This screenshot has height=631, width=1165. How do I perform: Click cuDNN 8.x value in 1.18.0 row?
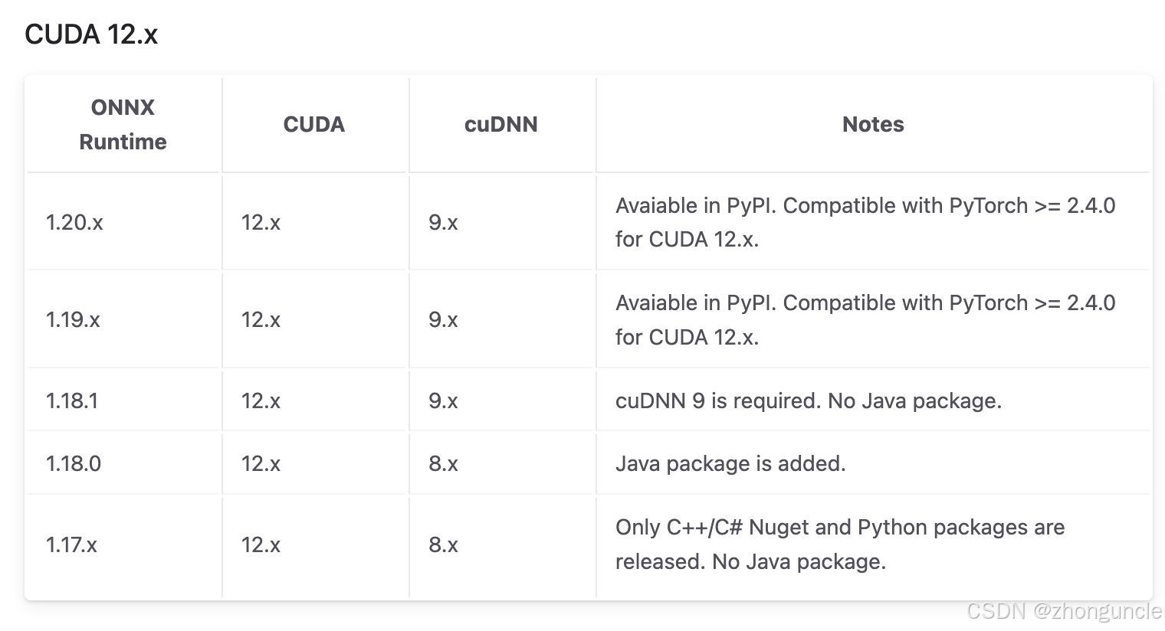pos(443,463)
